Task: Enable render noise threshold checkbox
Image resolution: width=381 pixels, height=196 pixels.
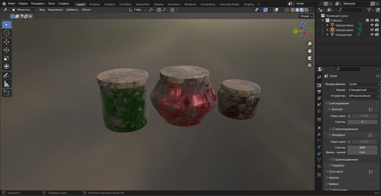Action: 349,142
